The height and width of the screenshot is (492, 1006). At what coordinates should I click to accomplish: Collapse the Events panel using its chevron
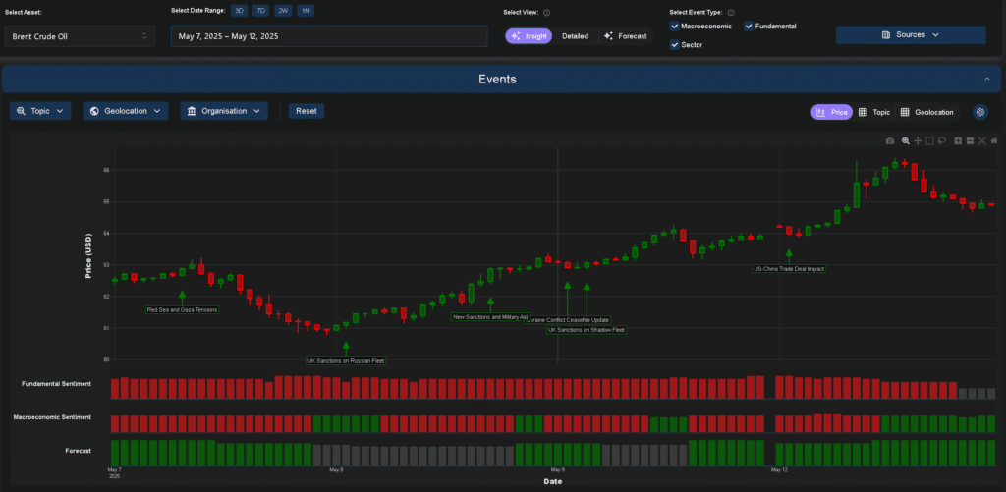pos(986,79)
